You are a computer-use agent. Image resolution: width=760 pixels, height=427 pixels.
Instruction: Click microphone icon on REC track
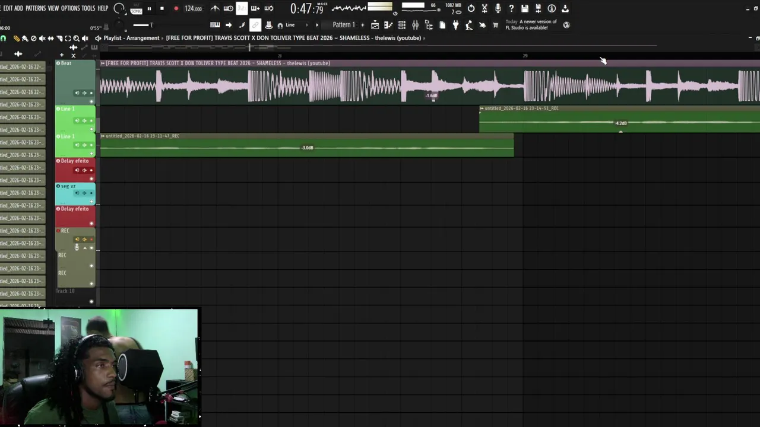point(77,247)
